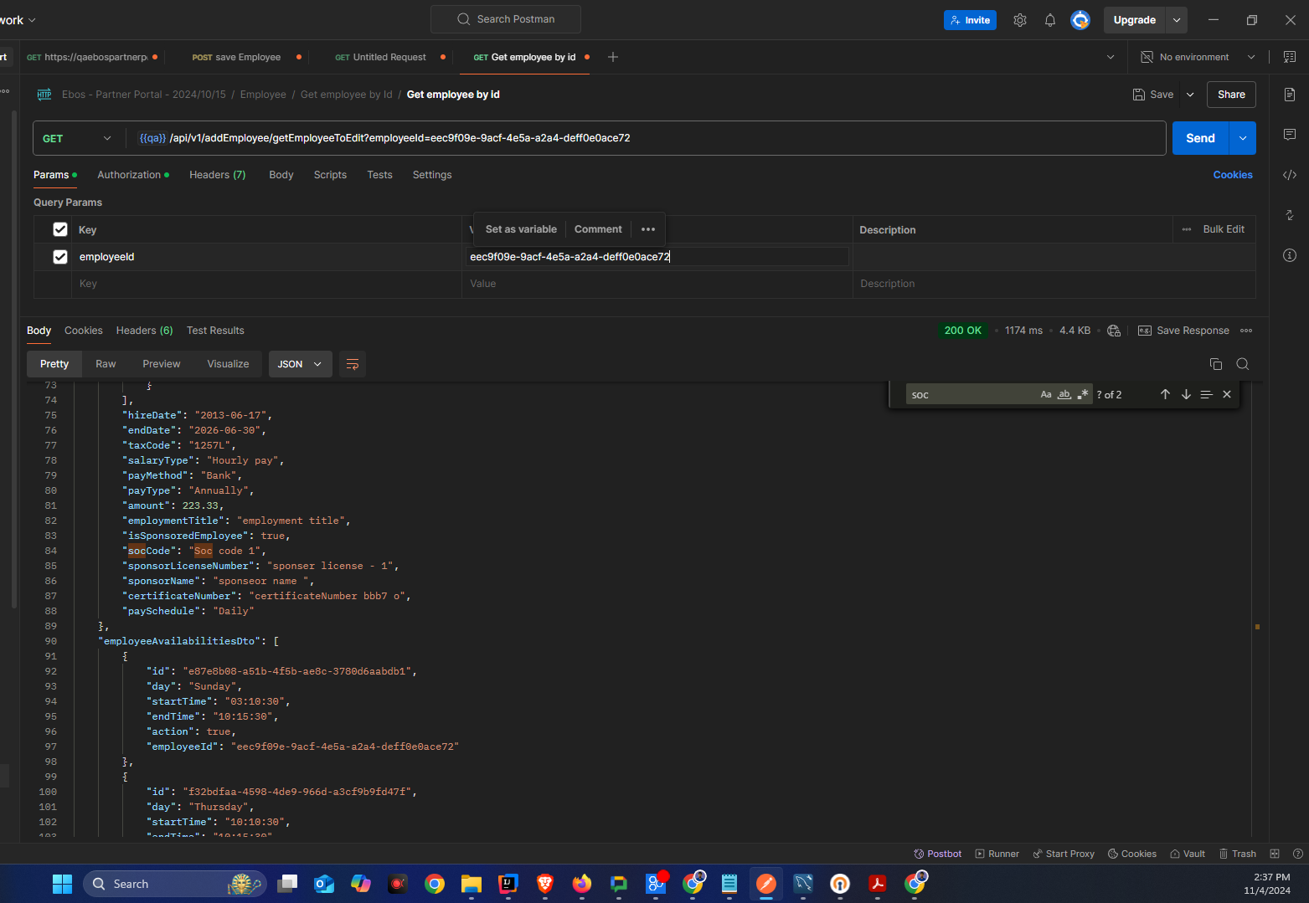The width and height of the screenshot is (1309, 903).
Task: Click the environment quick look icon
Action: click(1290, 57)
